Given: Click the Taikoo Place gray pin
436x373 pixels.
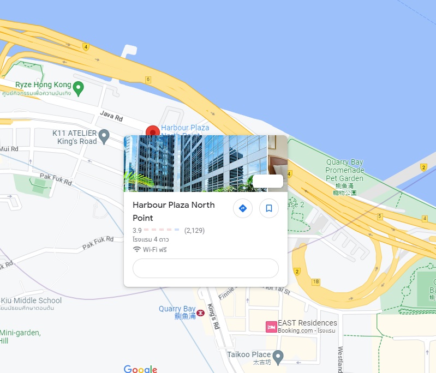Looking at the screenshot, I should [x=278, y=358].
